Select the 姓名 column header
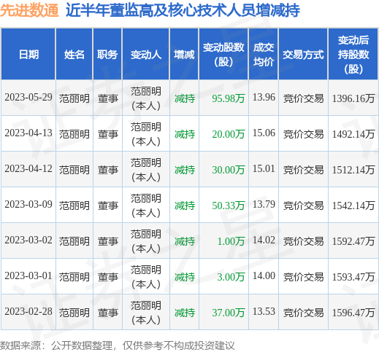 (74, 55)
